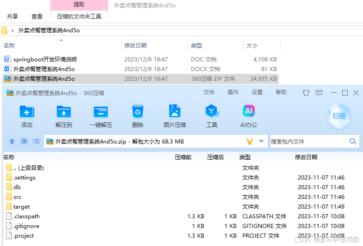Click the 扫描 scan hexagon button
363x246 pixels.
coord(339,116)
